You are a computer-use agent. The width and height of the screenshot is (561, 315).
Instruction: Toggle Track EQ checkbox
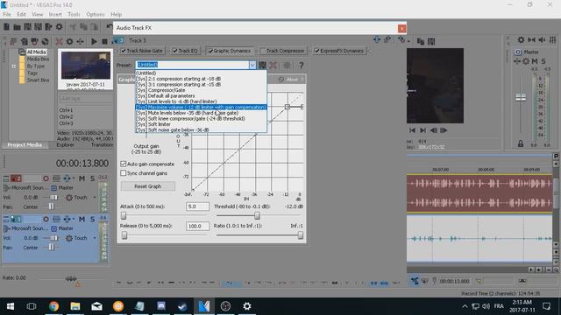[175, 51]
